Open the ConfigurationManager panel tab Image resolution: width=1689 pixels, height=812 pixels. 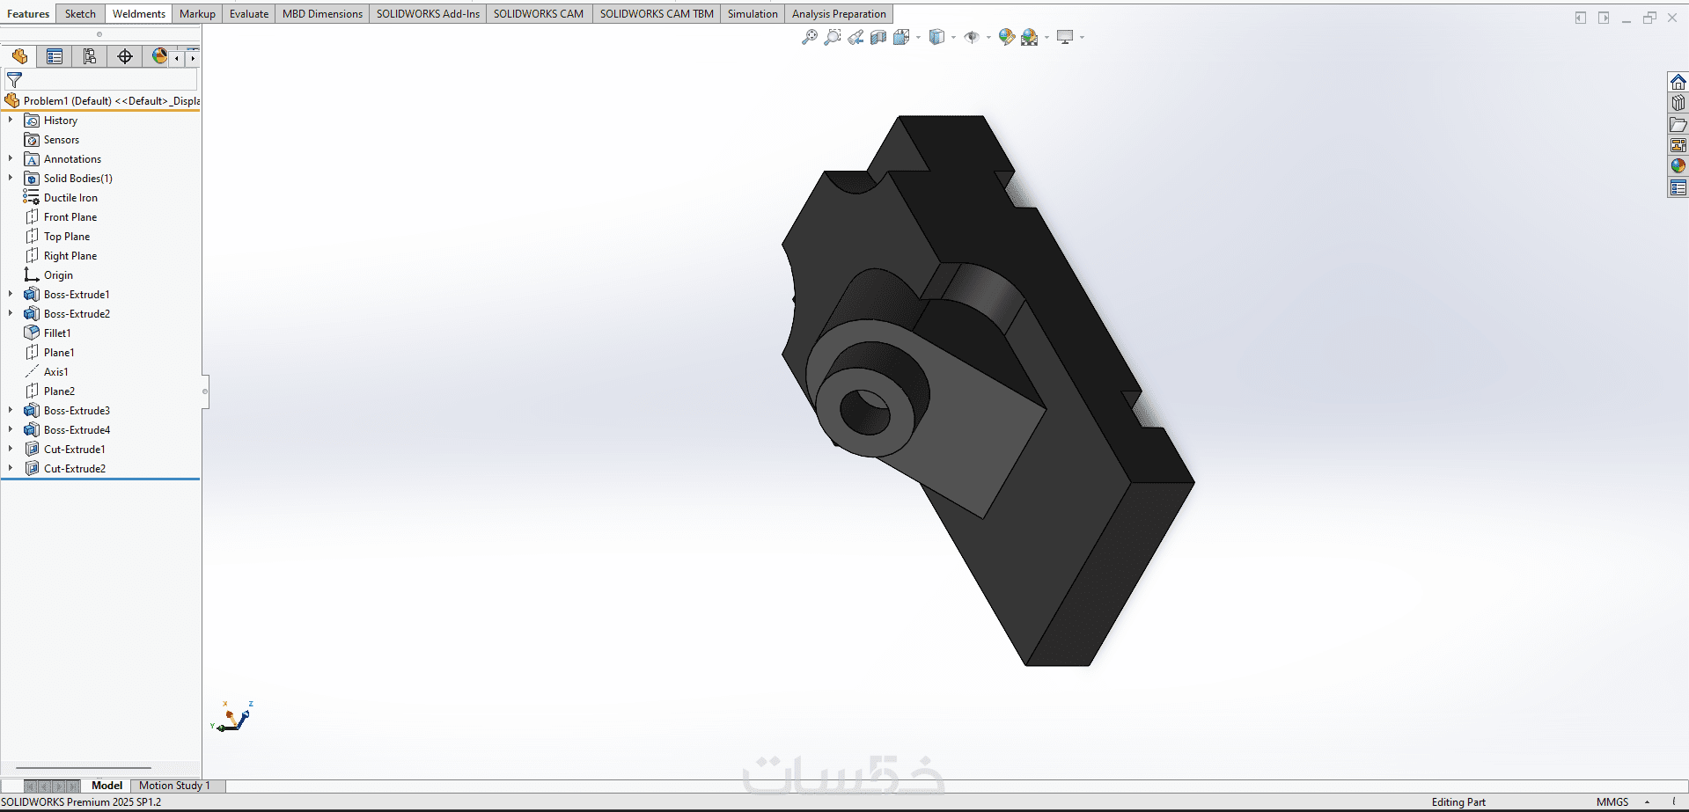tap(90, 56)
